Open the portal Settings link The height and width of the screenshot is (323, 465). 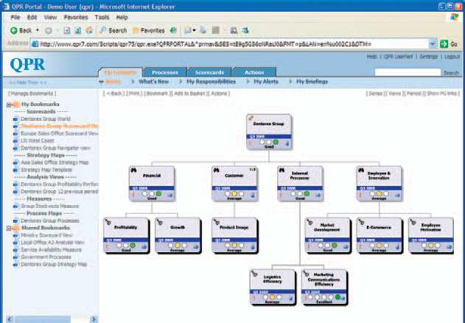[429, 57]
